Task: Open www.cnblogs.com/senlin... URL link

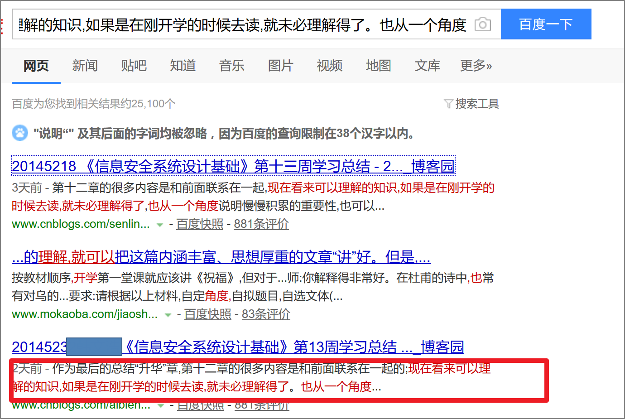Action: click(x=81, y=224)
